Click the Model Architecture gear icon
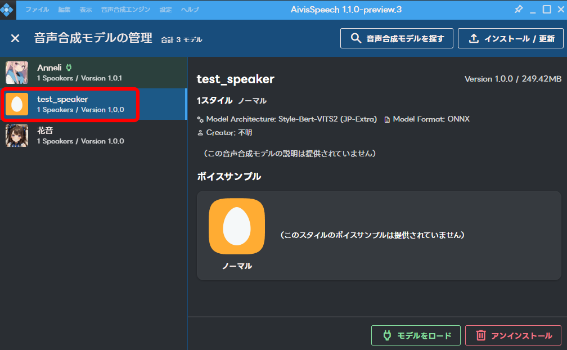Screen dimensions: 567x350 [x=200, y=119]
